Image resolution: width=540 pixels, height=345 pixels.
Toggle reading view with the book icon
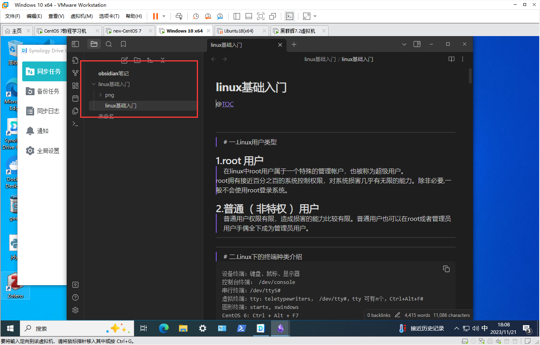pos(451,59)
